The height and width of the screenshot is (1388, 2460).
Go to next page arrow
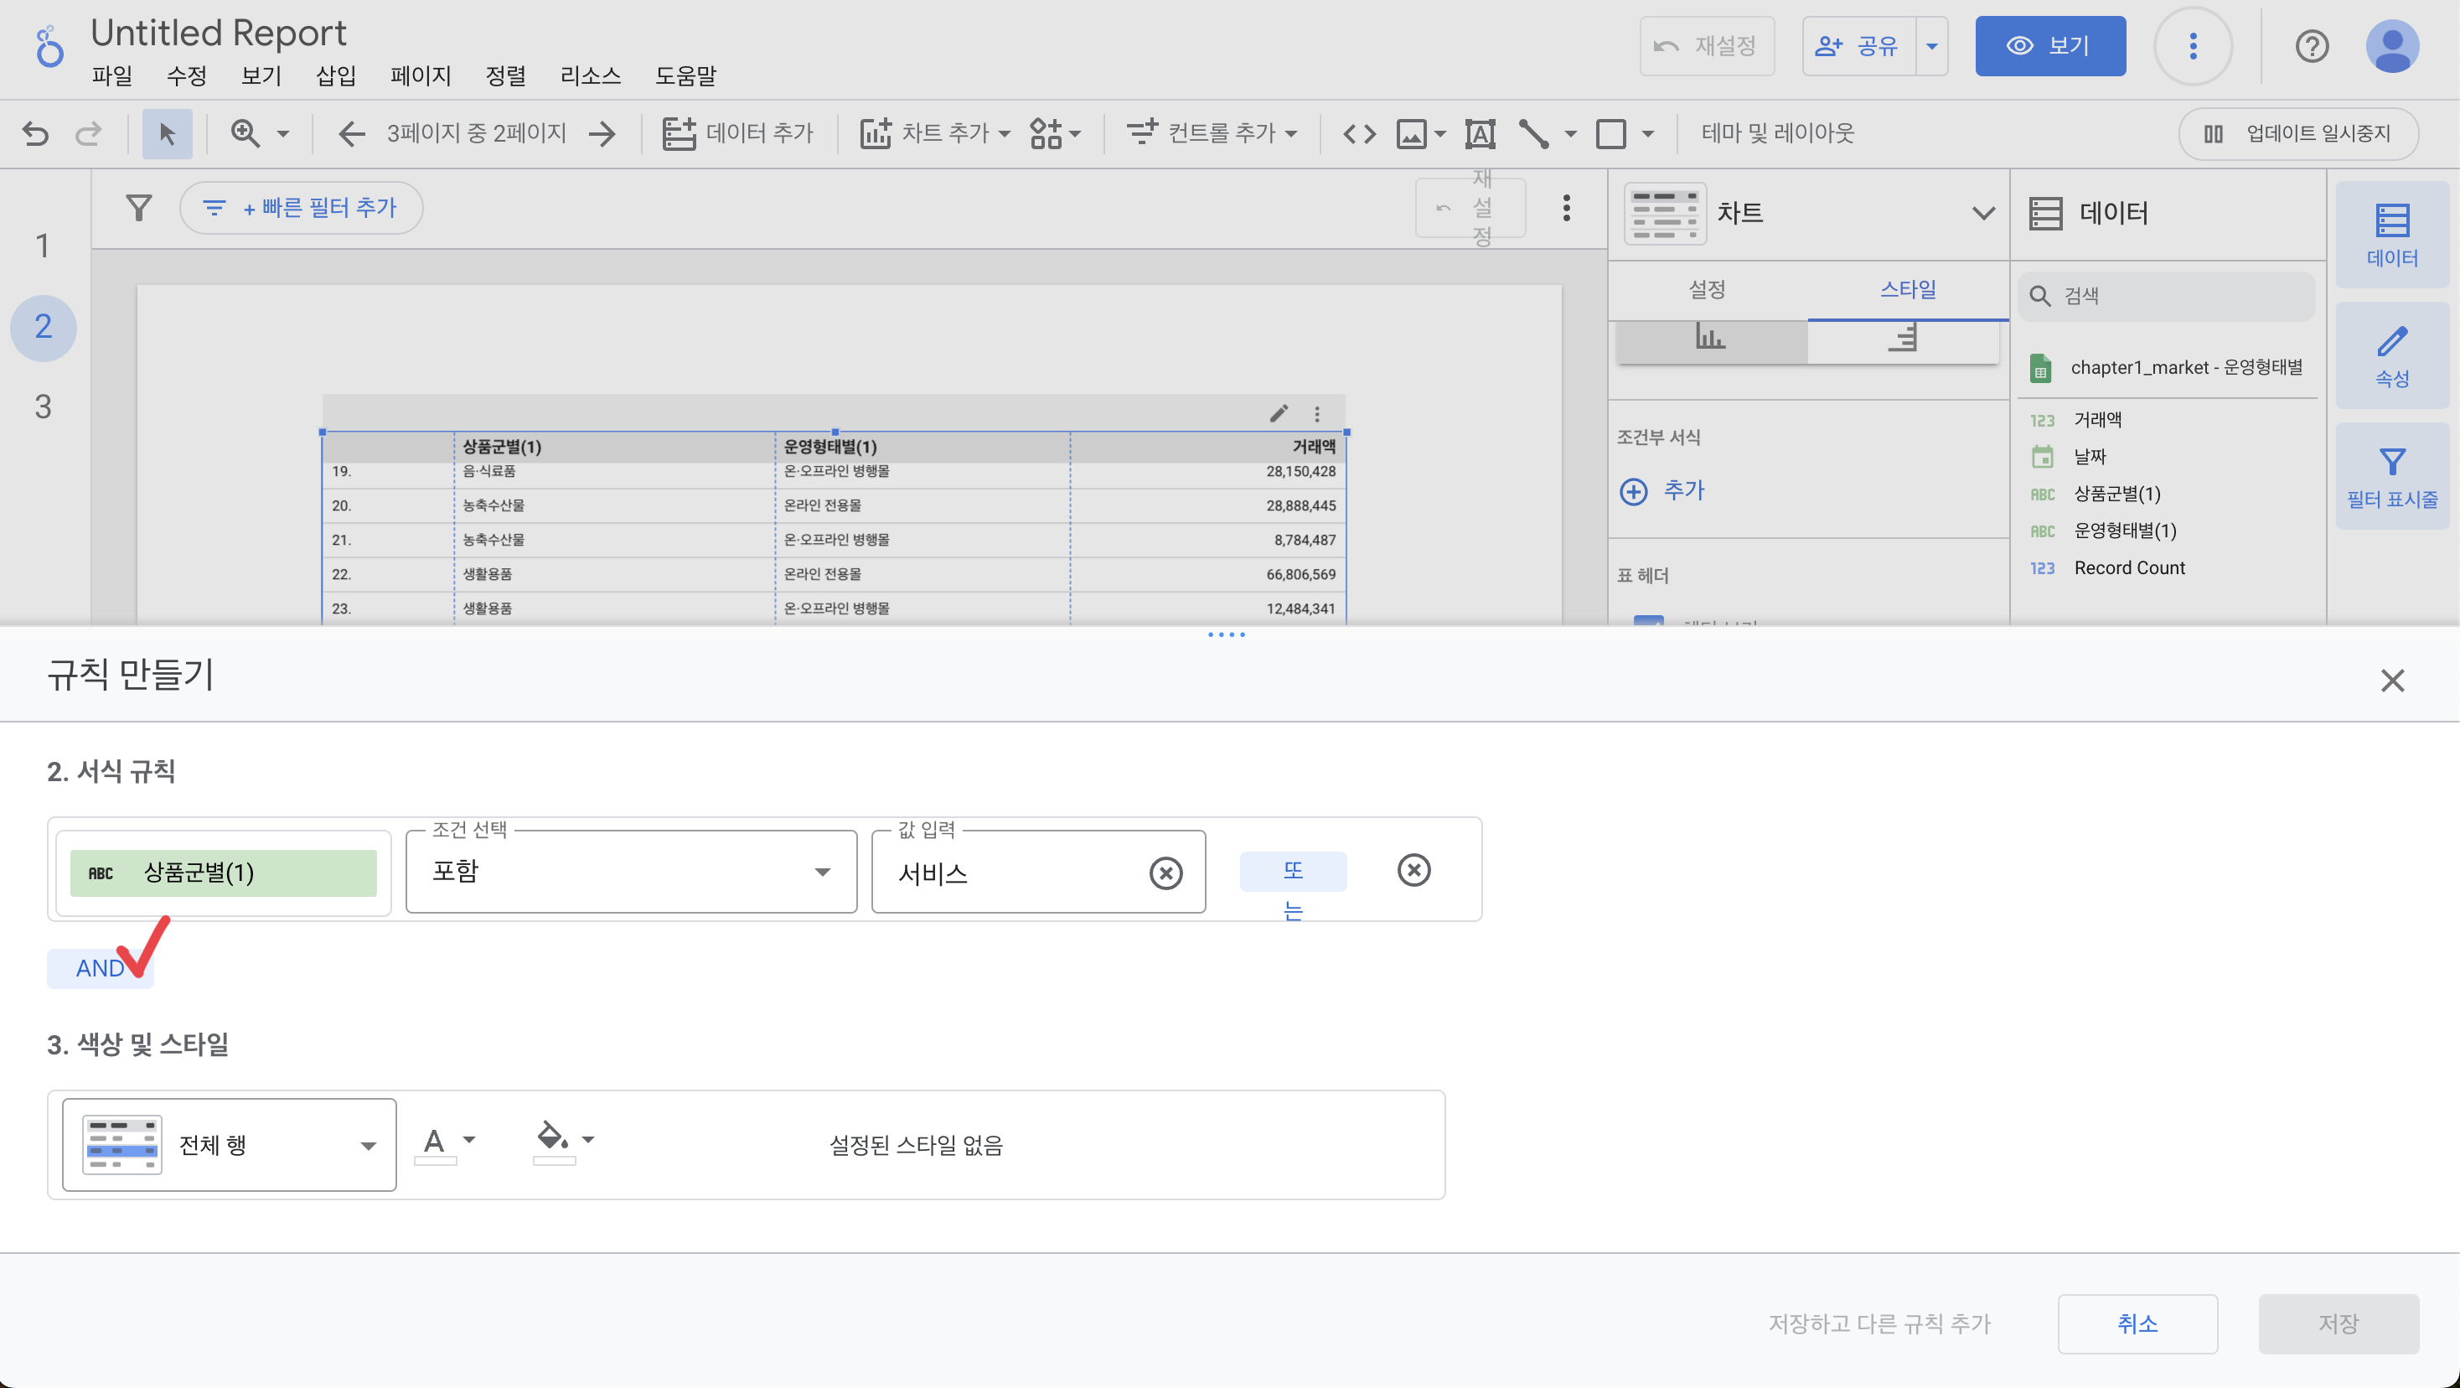click(x=602, y=132)
